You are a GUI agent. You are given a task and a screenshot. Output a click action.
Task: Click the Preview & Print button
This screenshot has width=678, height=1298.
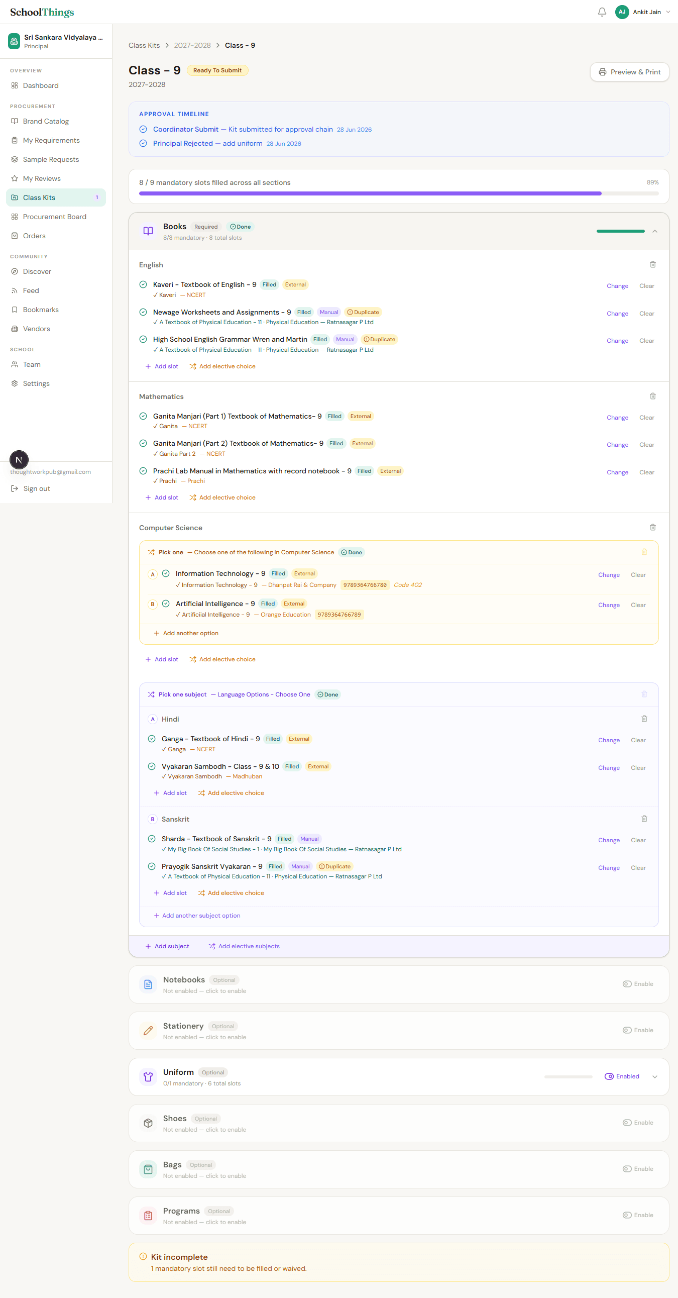[x=630, y=72]
